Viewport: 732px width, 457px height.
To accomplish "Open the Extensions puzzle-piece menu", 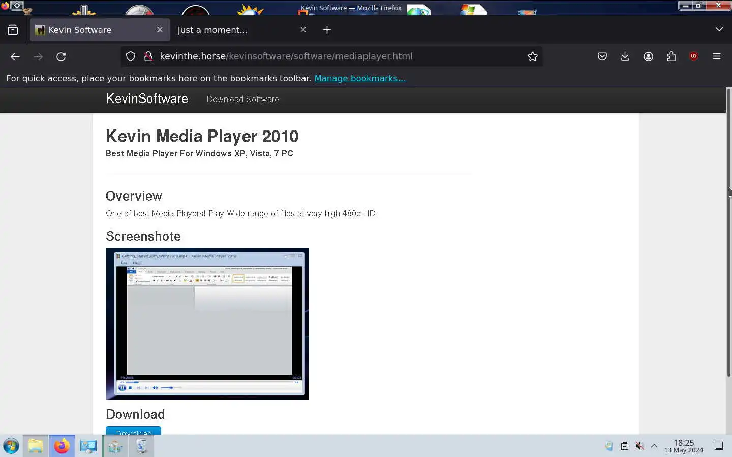I will pos(671,56).
